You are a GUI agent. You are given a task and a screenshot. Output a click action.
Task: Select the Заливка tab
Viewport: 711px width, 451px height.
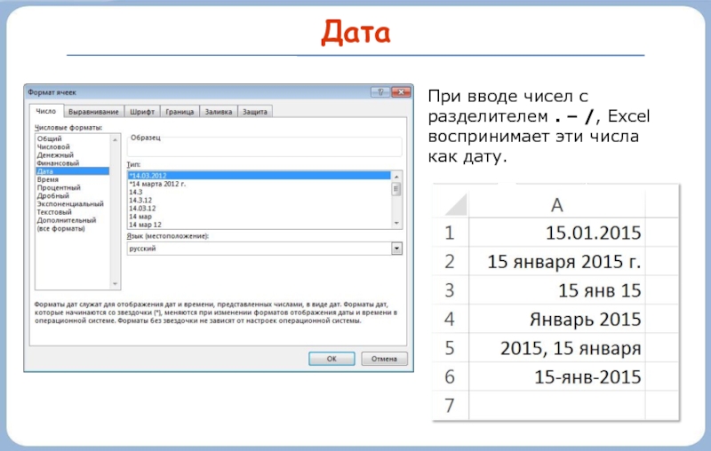tap(218, 112)
